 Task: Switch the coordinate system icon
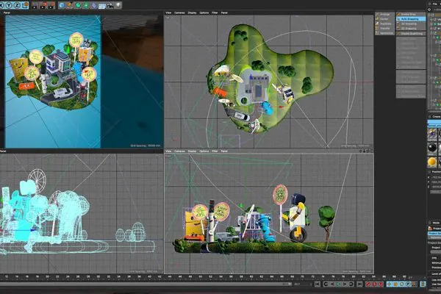[25, 5]
